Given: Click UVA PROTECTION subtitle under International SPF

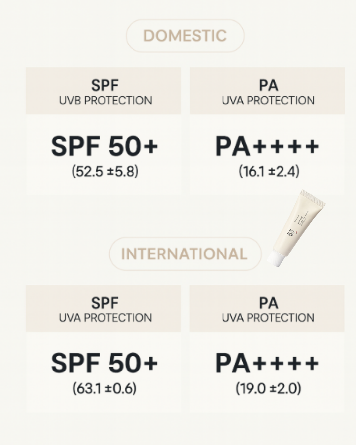Looking at the screenshot, I should pos(105,318).
